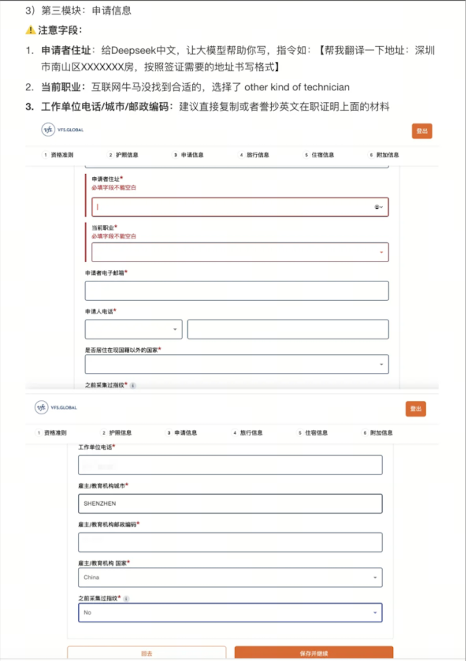Viewport: 466px width, 661px height.
Task: Open the phone country code dropdown
Action: [132, 329]
